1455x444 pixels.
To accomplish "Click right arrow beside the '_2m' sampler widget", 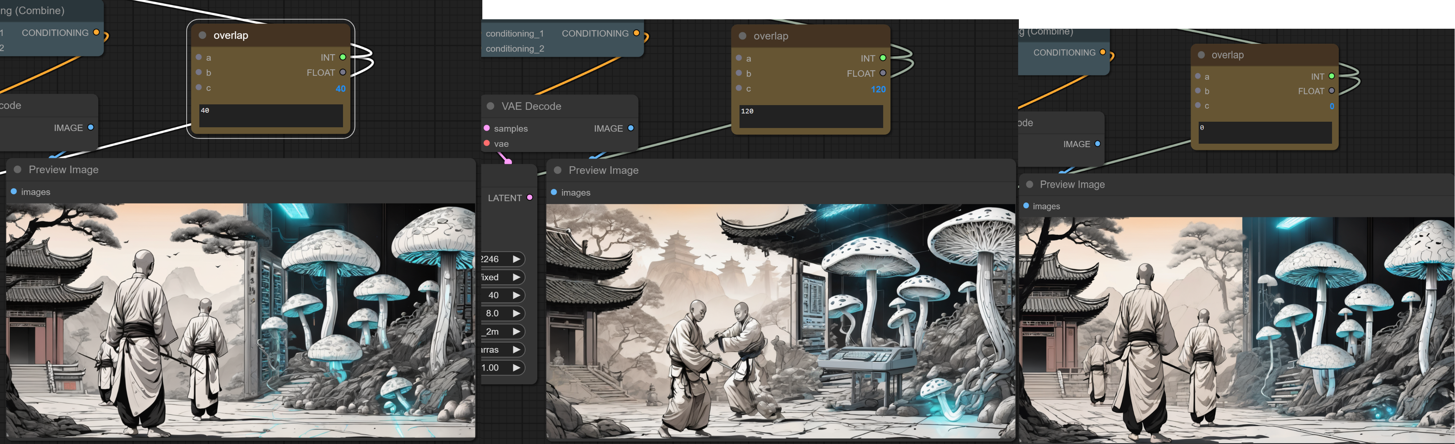I will (516, 332).
